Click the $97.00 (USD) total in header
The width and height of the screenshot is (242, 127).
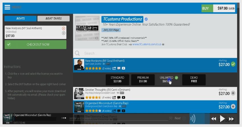coord(224,8)
